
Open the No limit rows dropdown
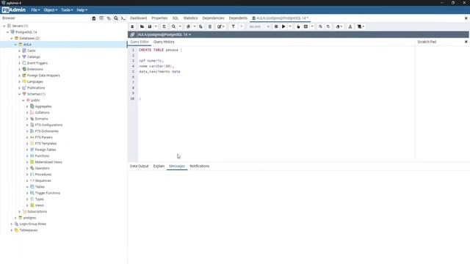click(259, 26)
